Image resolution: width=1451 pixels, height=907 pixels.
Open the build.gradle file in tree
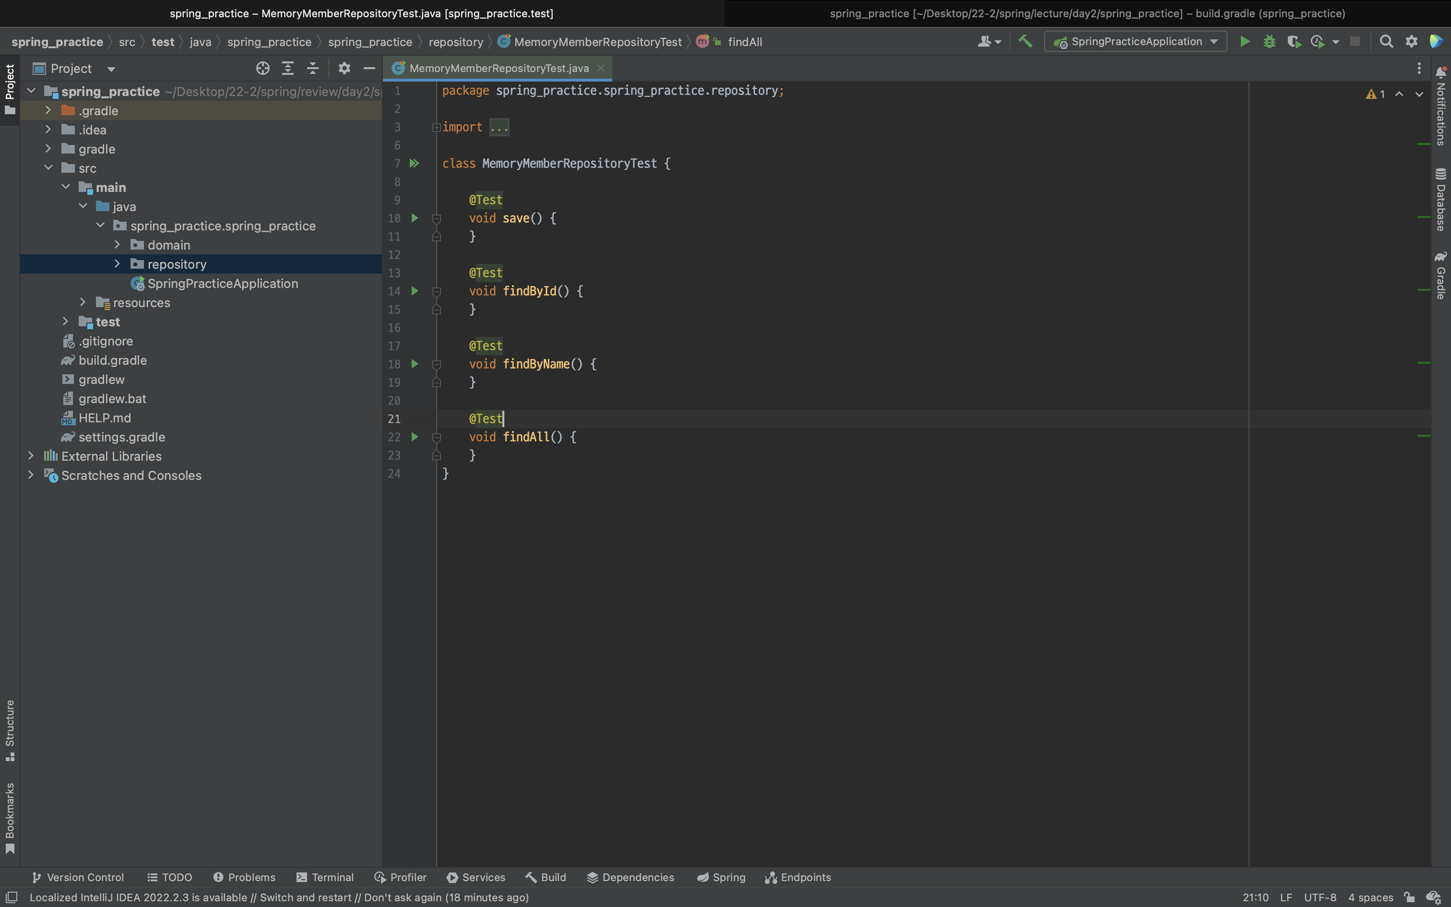click(x=112, y=360)
